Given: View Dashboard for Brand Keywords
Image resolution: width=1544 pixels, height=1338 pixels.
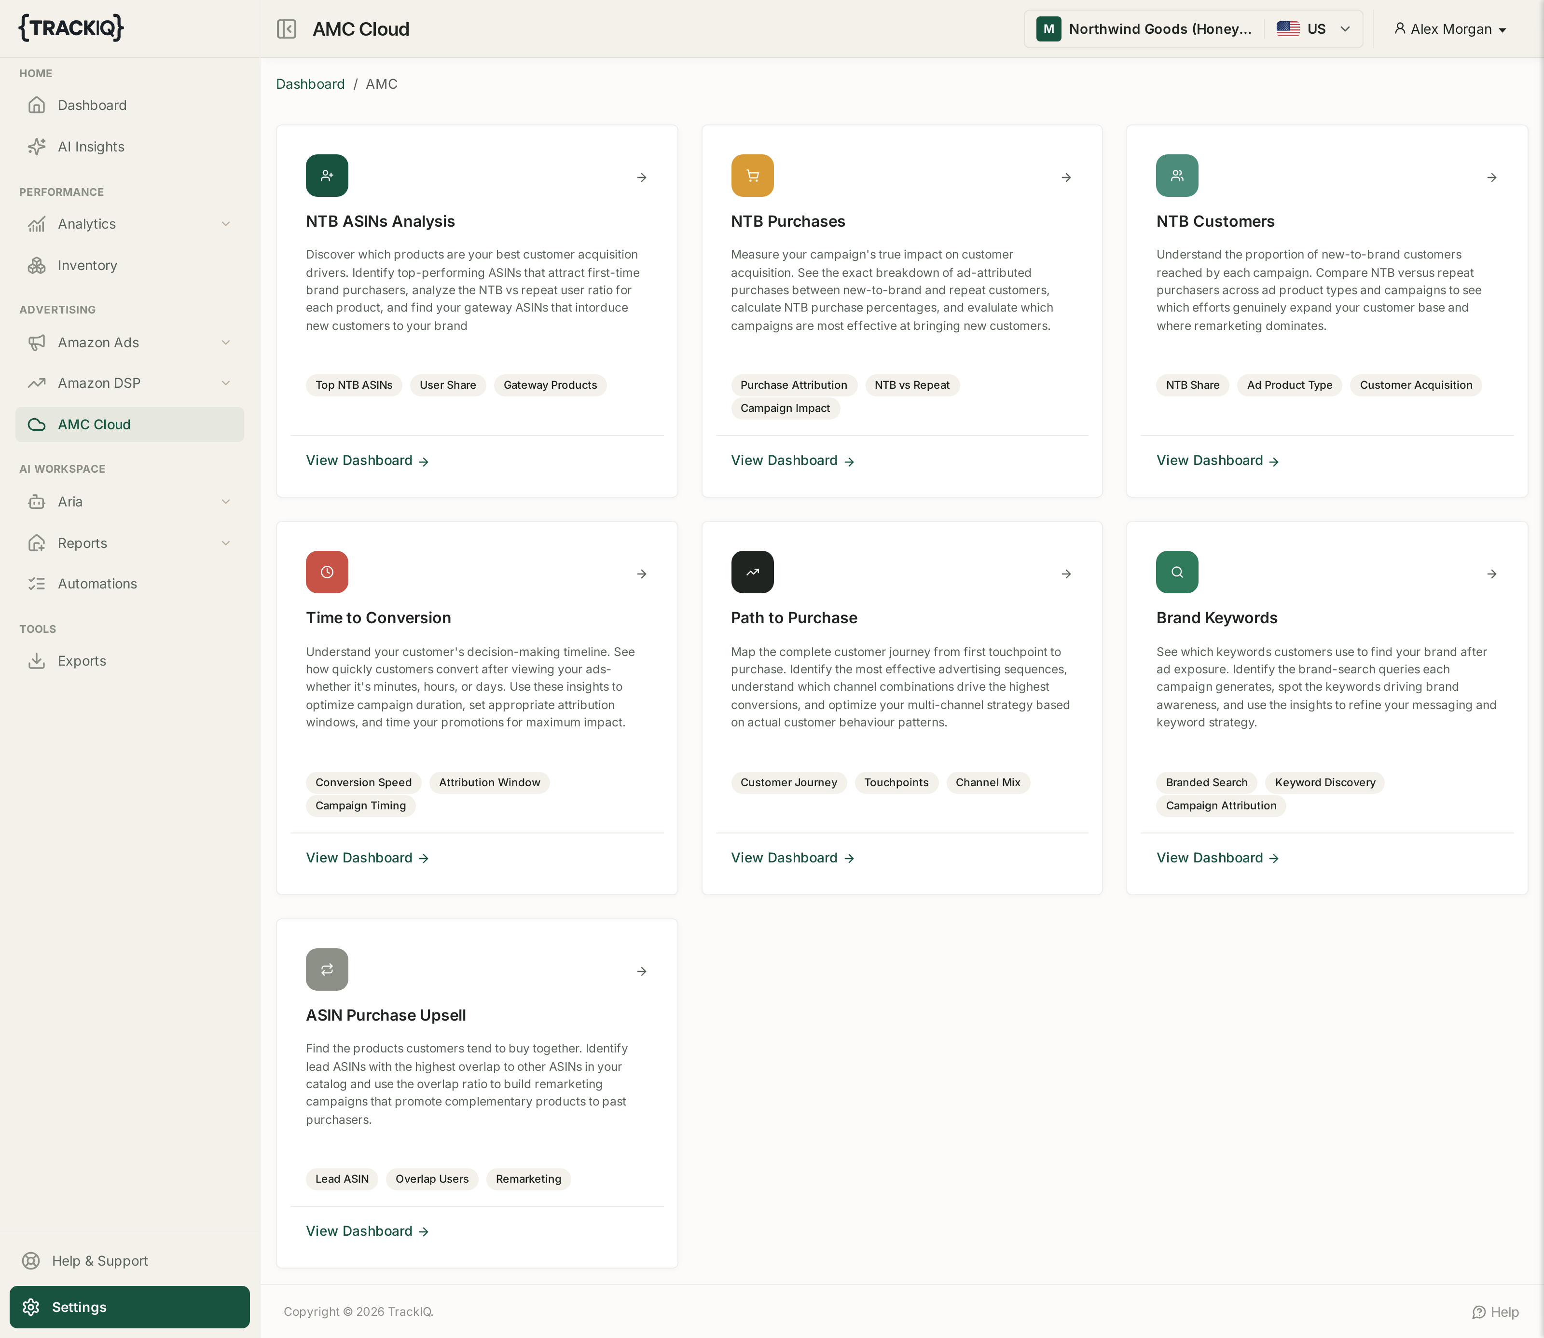Looking at the screenshot, I should click(1217, 858).
